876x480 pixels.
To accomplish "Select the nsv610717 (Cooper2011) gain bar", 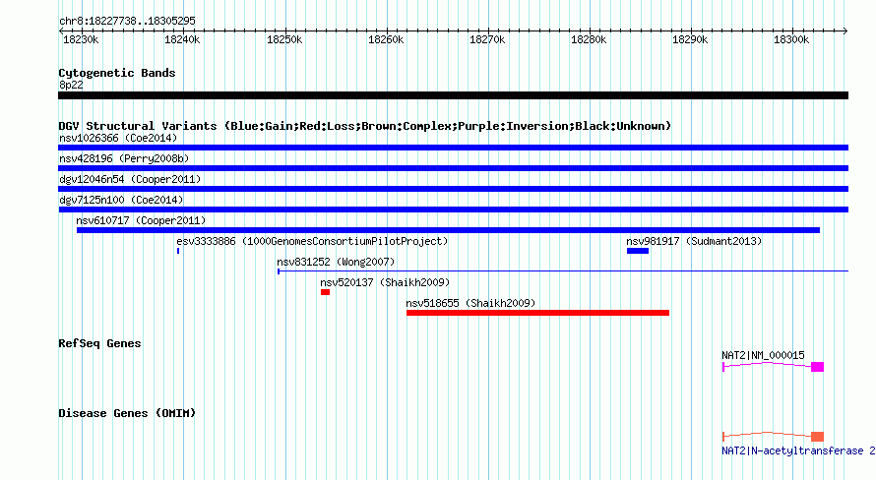I will [x=448, y=230].
